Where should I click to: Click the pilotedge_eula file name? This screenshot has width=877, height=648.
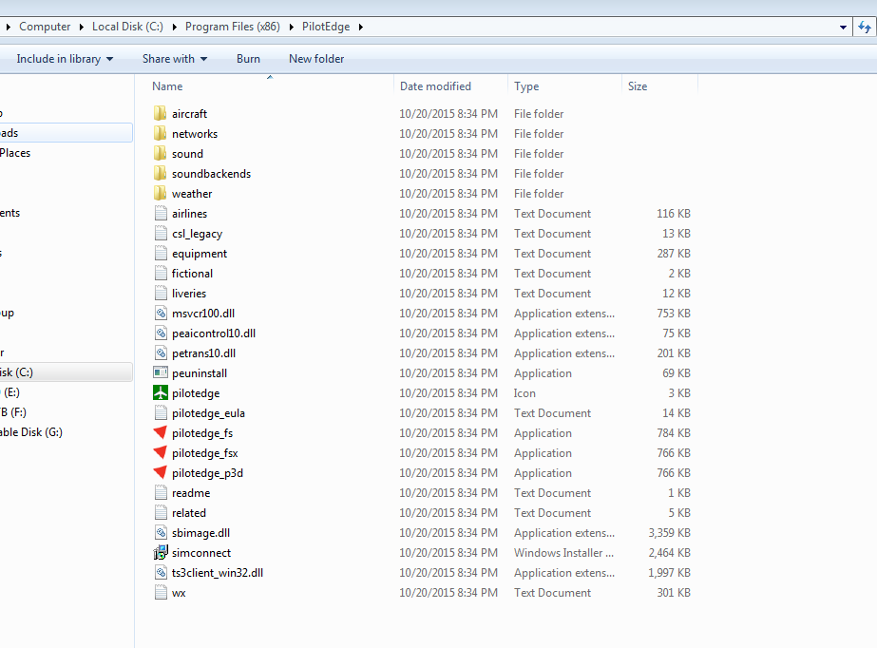click(209, 413)
